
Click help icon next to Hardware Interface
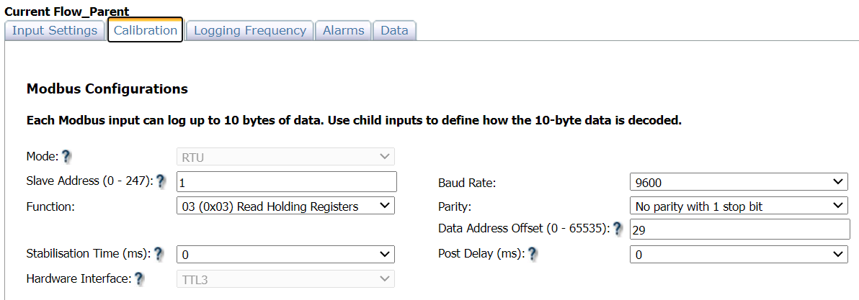(x=139, y=278)
